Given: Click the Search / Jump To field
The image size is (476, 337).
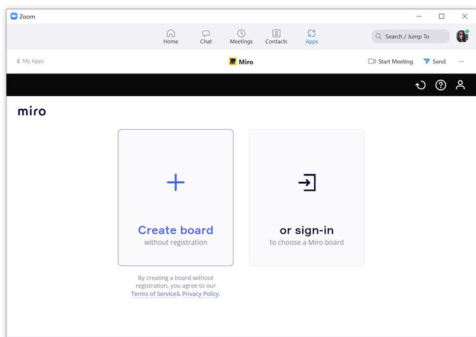Looking at the screenshot, I should [411, 36].
